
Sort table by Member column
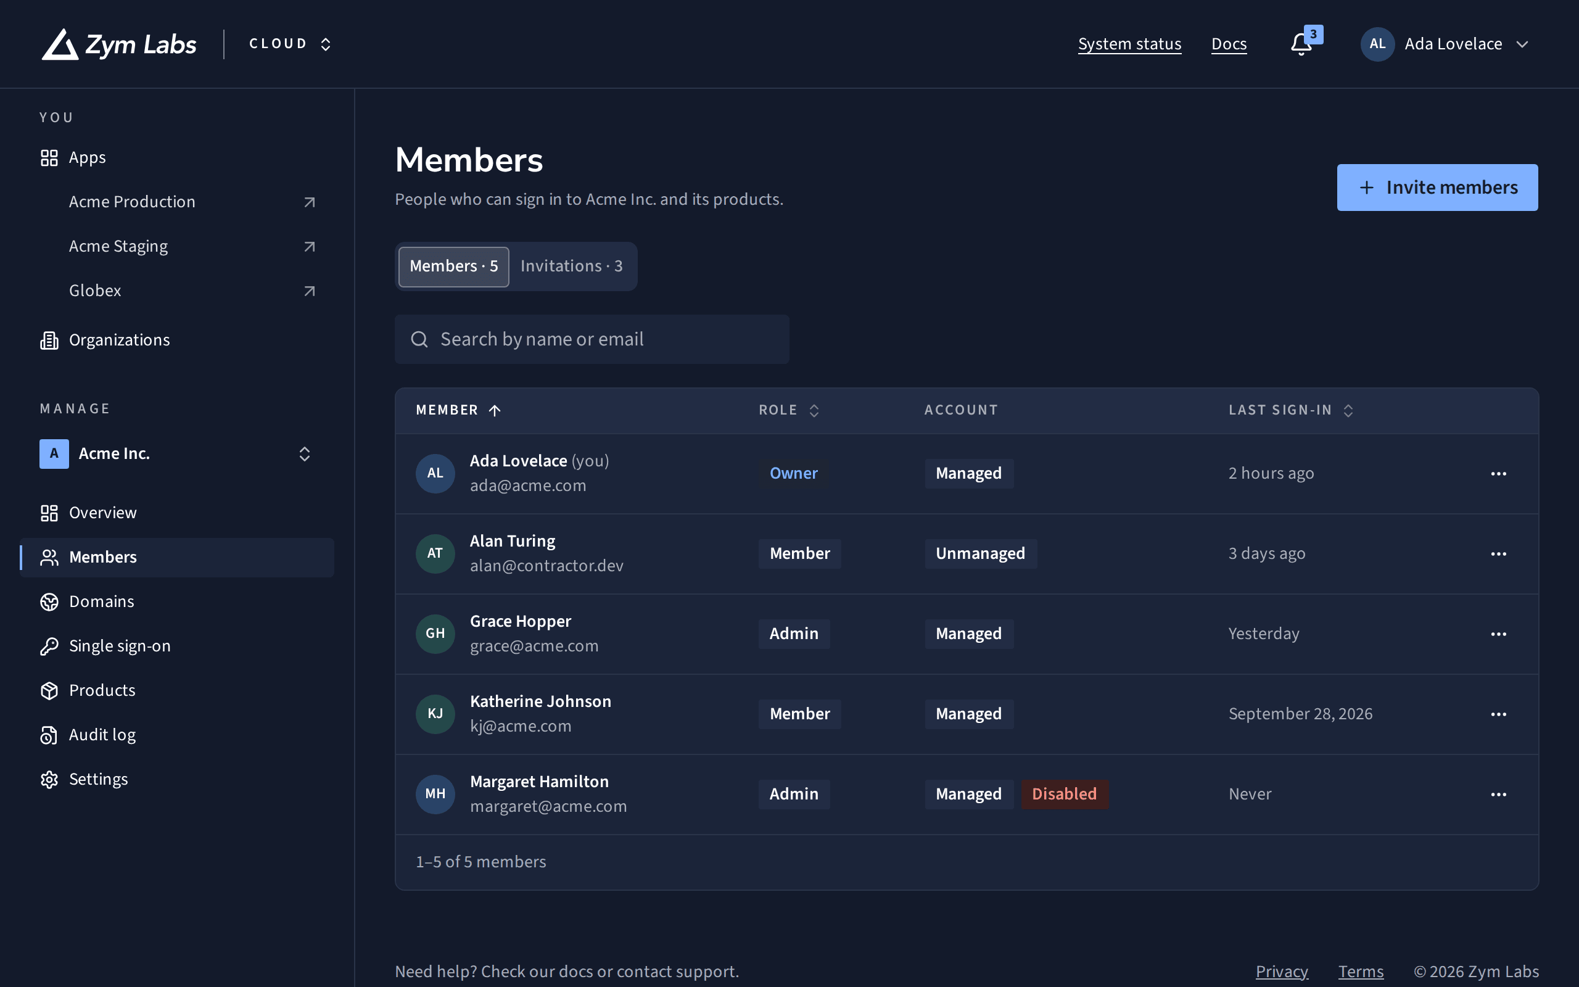click(x=459, y=410)
